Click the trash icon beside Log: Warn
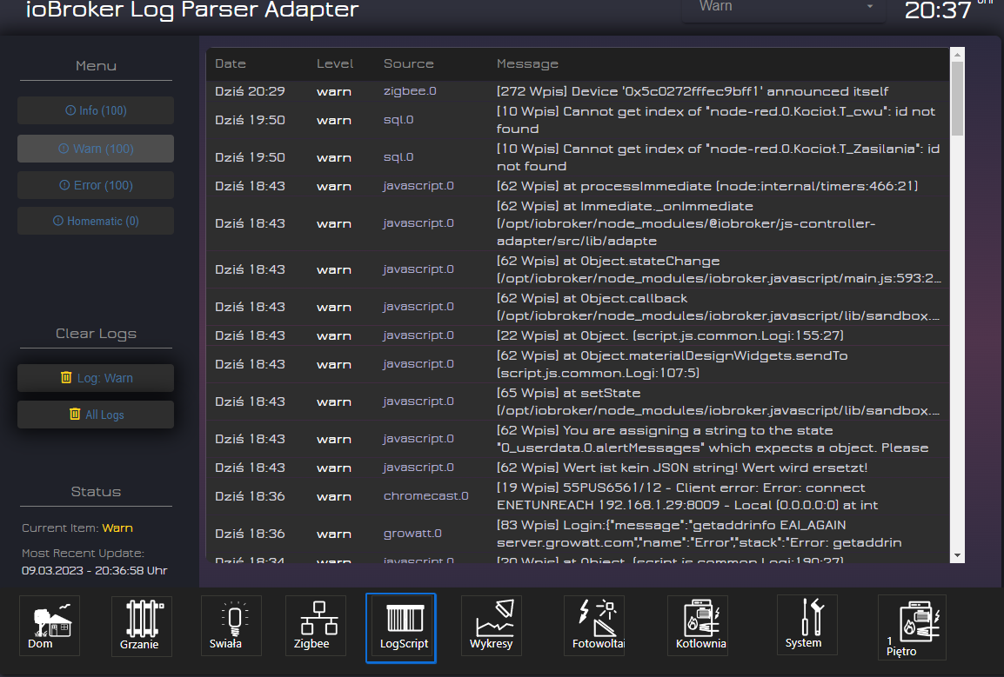Image resolution: width=1004 pixels, height=677 pixels. coord(66,377)
